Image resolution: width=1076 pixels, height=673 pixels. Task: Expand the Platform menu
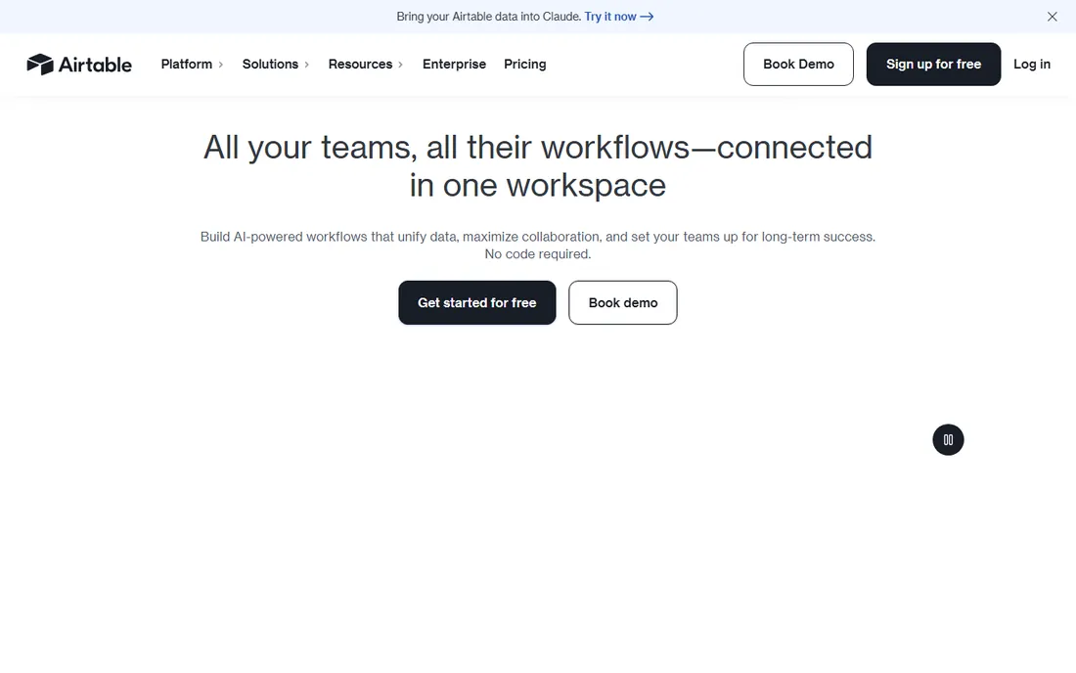[x=192, y=64]
